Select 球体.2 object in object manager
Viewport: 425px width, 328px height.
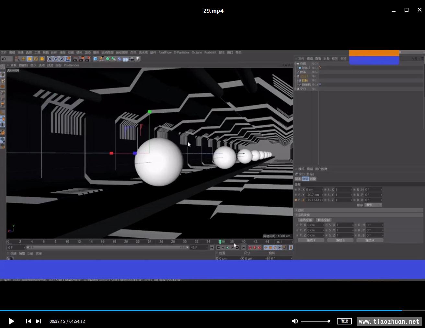(306, 68)
